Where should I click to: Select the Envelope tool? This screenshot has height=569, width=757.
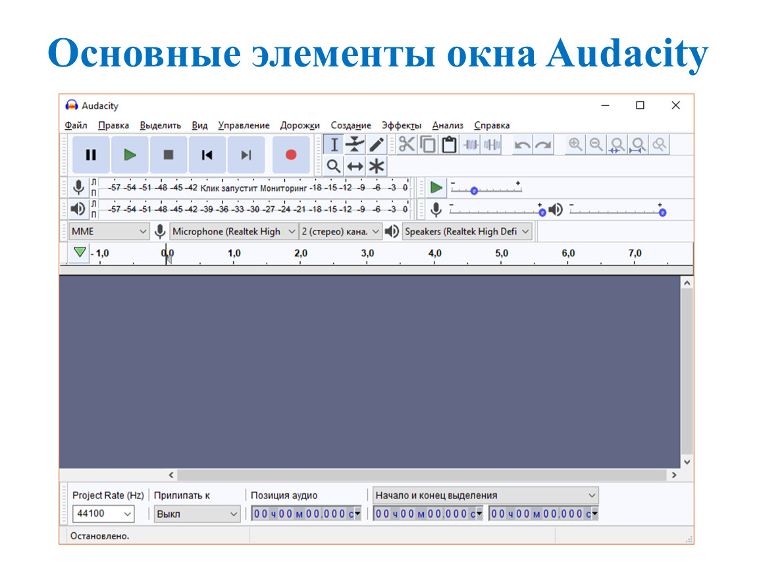pos(355,144)
